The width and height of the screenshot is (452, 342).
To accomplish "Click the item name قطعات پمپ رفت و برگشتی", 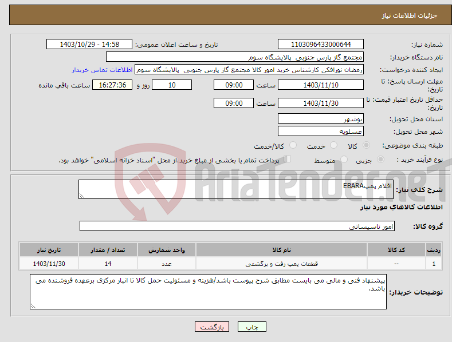I will pos(281,264).
